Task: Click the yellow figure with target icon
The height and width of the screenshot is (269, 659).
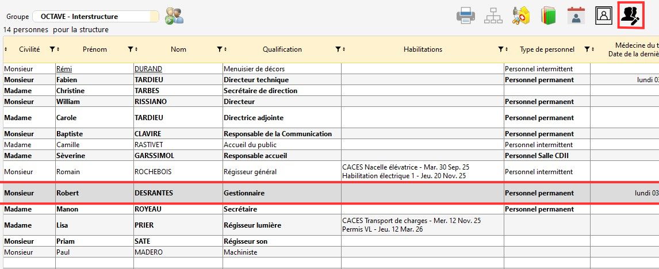Action: [521, 16]
